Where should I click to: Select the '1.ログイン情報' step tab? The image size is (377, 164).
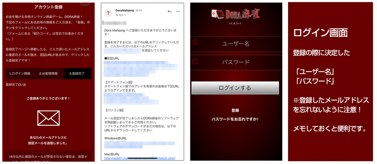click(x=20, y=74)
